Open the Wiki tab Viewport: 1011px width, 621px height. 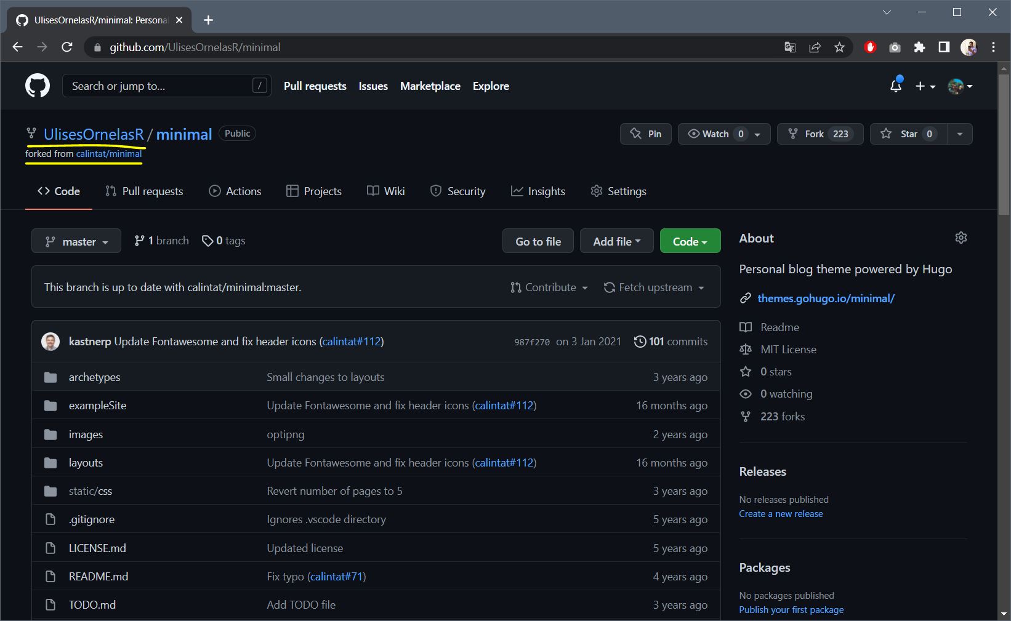386,191
